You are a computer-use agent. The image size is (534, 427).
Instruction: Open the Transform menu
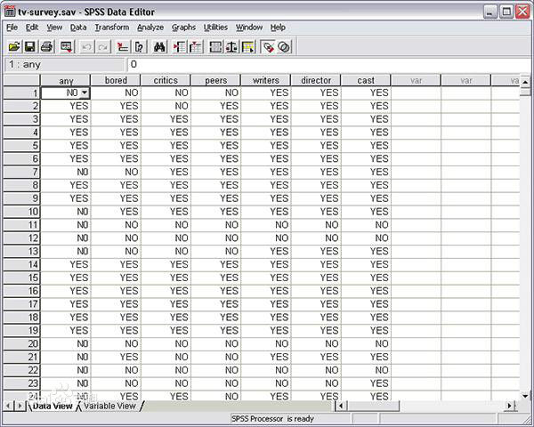coord(112,28)
